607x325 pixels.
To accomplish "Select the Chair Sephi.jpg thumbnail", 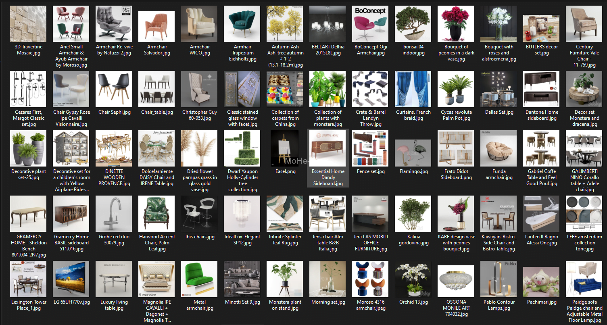I will (x=114, y=89).
